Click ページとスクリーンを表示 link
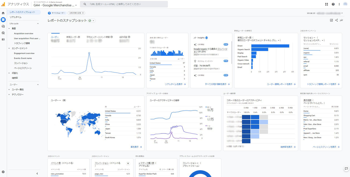This screenshot has height=177, width=350. [326, 147]
